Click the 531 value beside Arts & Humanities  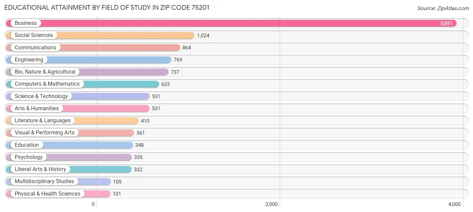pos(156,109)
